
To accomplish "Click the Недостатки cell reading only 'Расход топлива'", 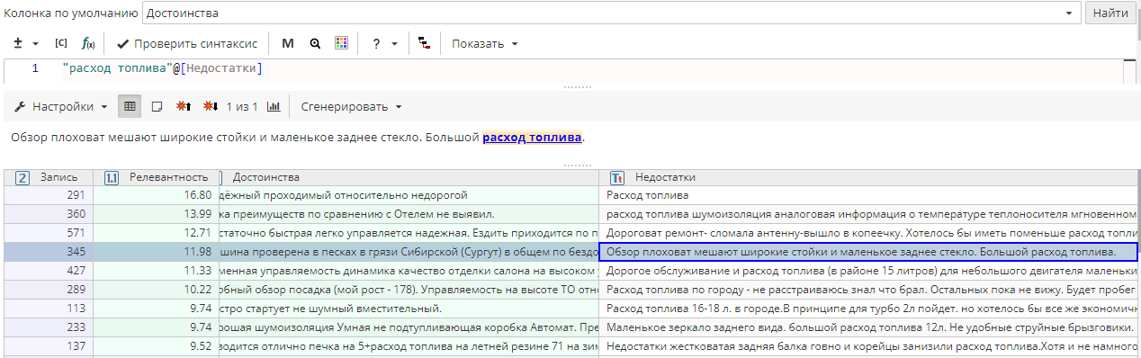I will [x=869, y=194].
